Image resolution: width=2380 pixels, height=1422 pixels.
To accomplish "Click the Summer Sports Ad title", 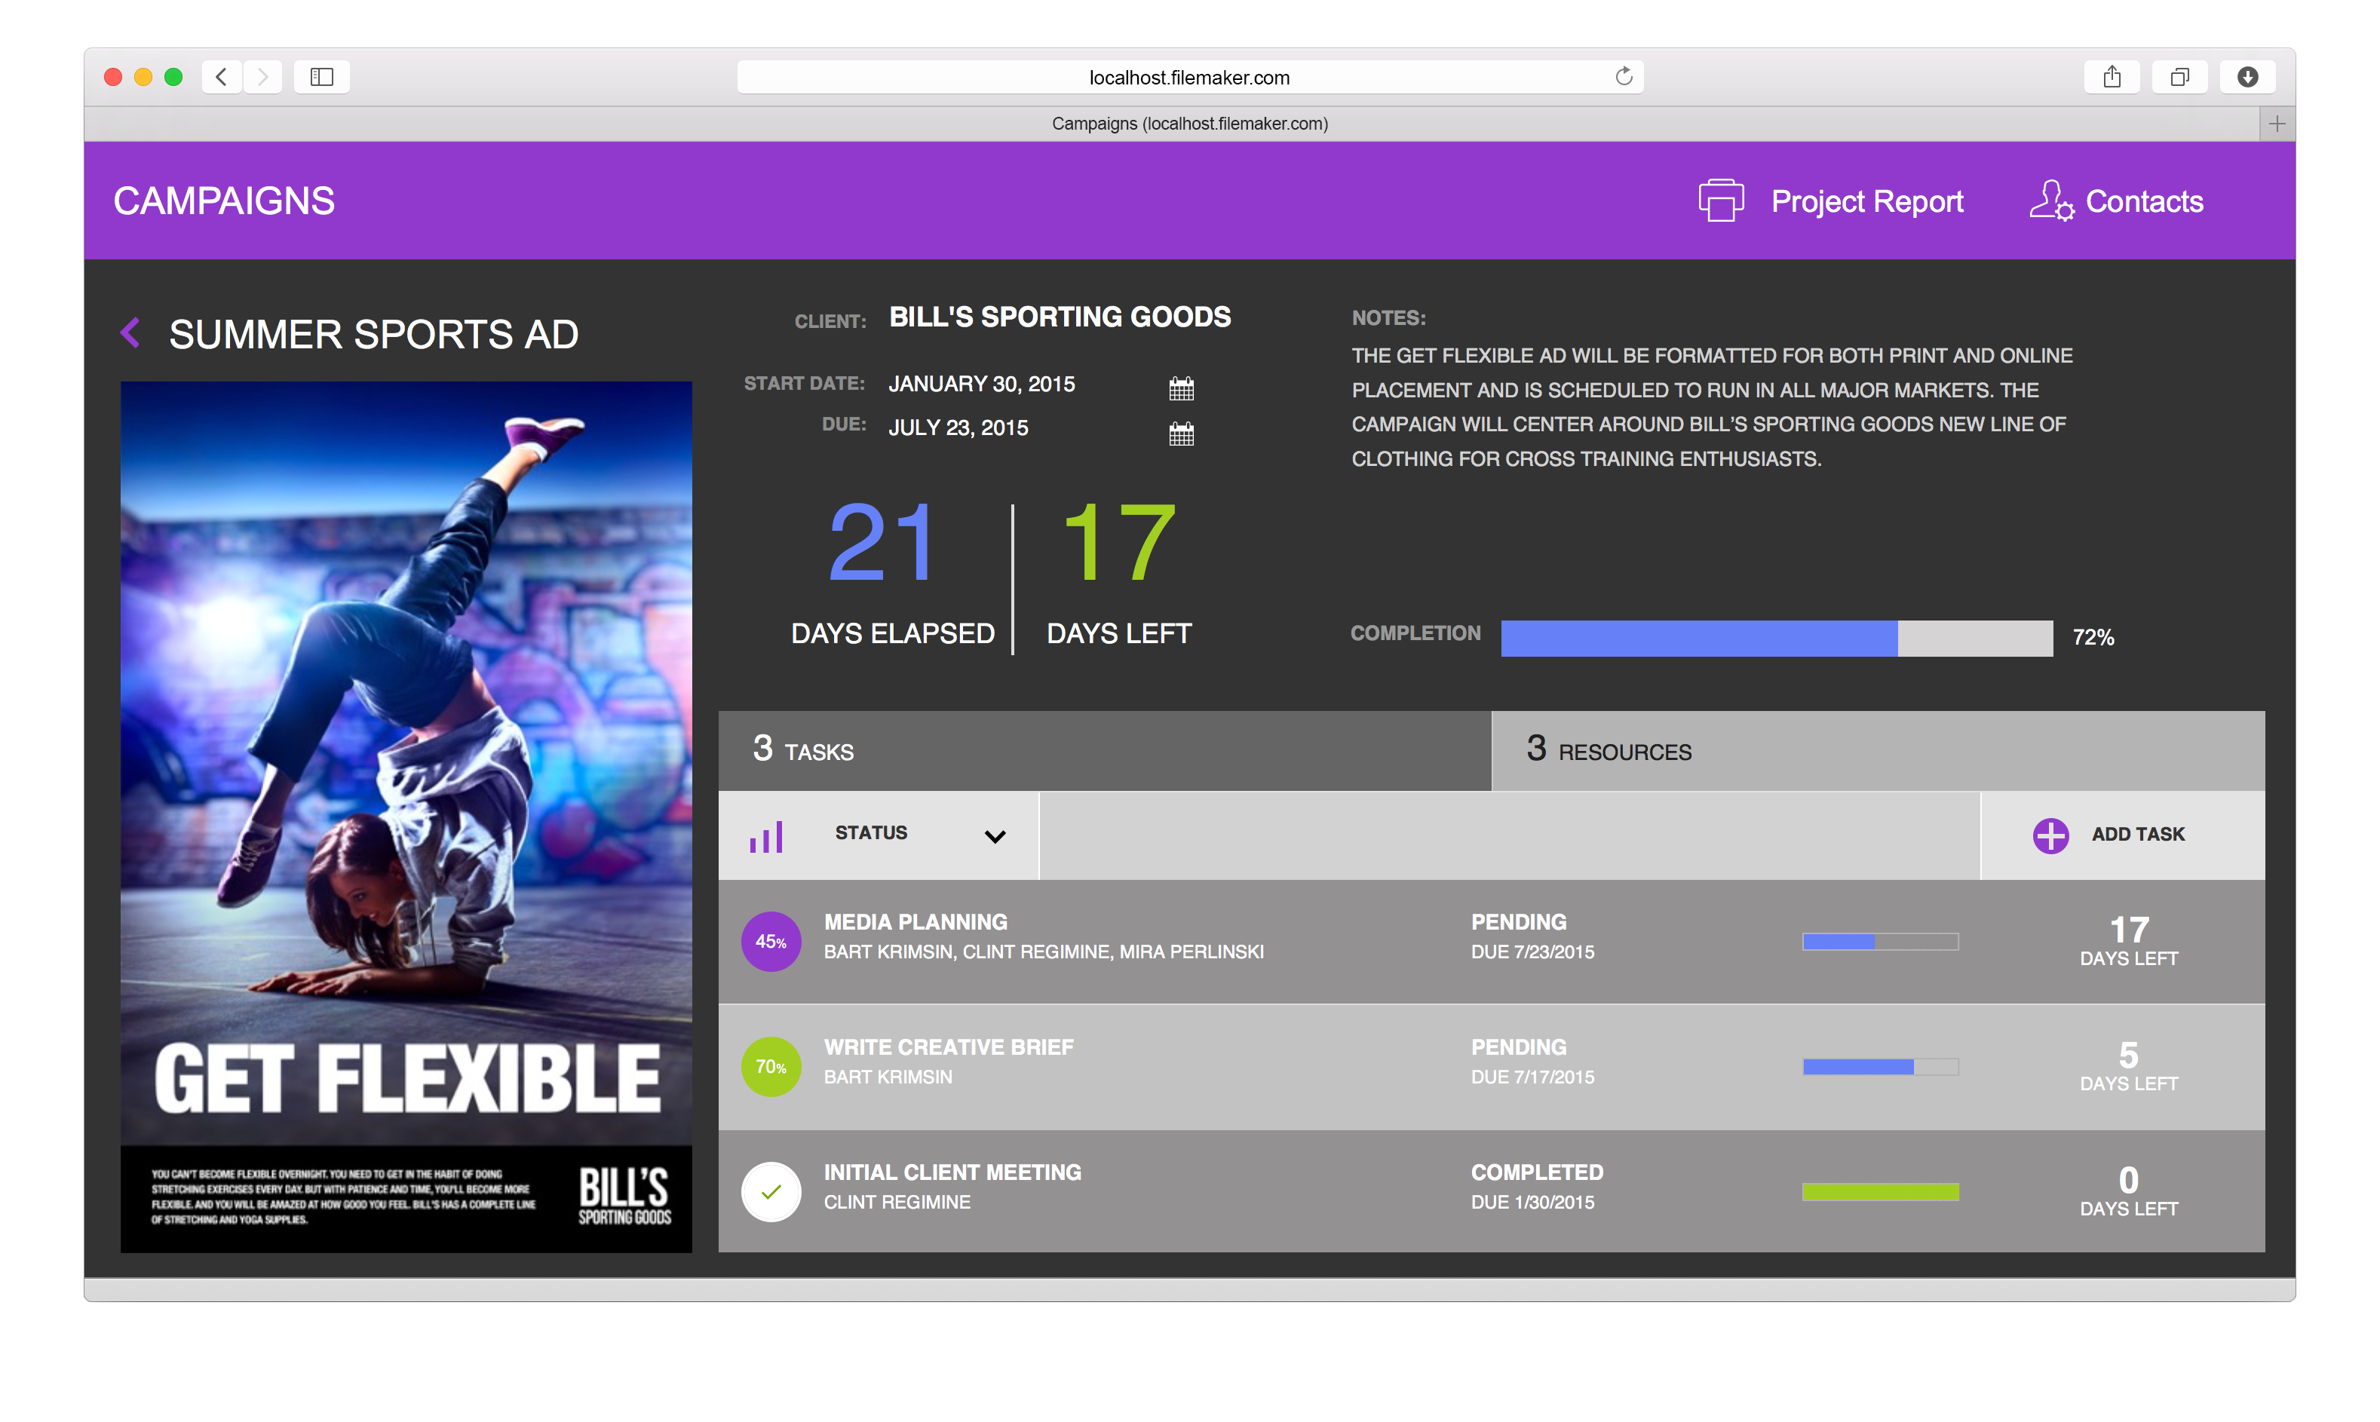I will [374, 335].
